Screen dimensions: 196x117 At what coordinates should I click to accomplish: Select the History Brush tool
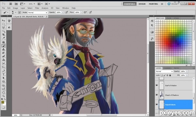coord(4,53)
